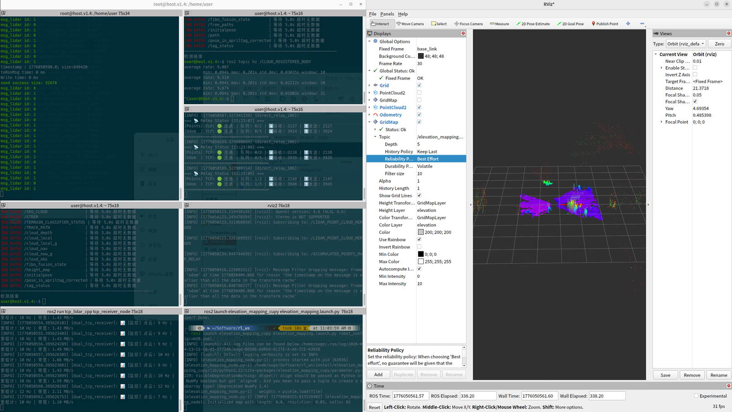The width and height of the screenshot is (732, 412).
Task: Activate the 2D Goal Pose tool
Action: pos(570,24)
